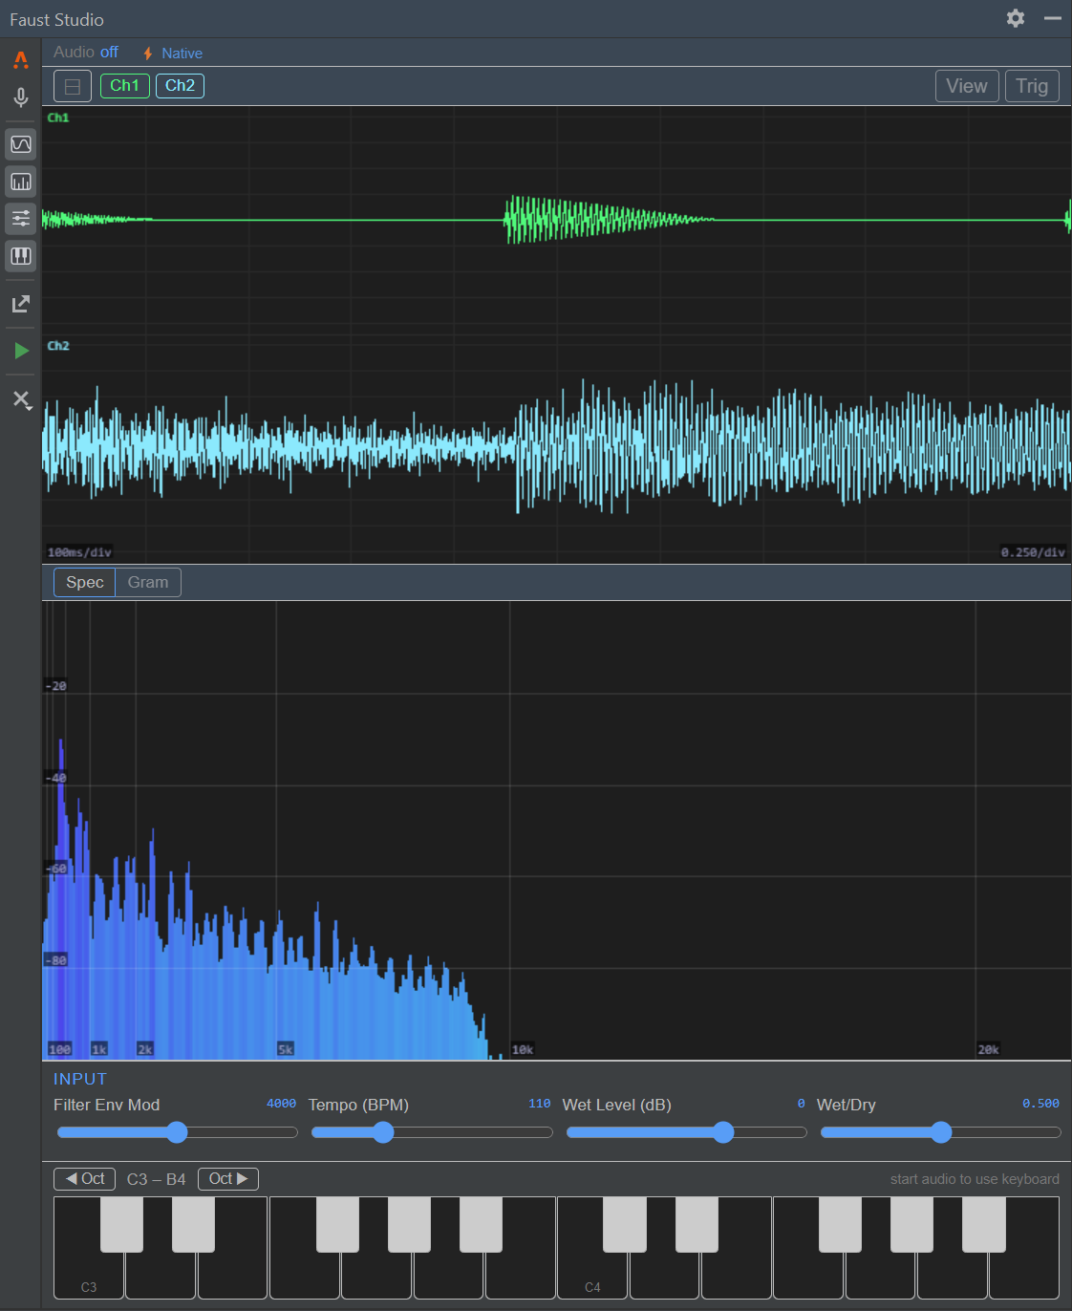Image resolution: width=1072 pixels, height=1311 pixels.
Task: Adjust Wet Level (dB) slider handle
Action: [x=723, y=1132]
